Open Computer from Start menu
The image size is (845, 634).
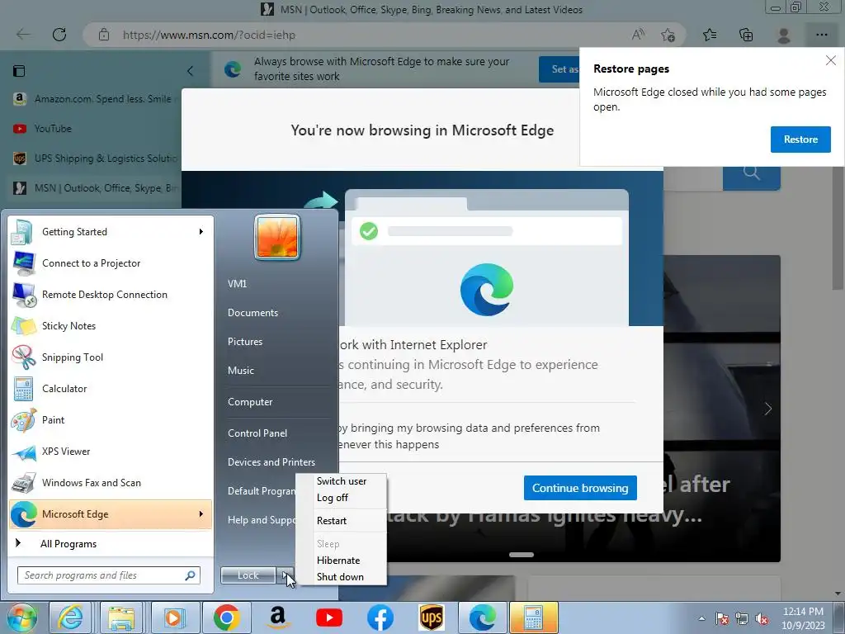point(250,402)
